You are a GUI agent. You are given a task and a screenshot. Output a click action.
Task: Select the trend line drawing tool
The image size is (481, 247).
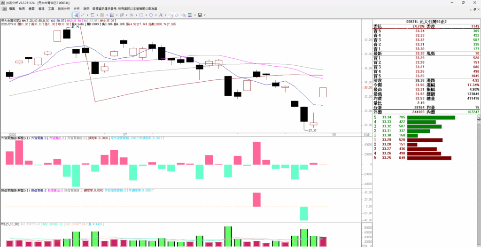coord(83,15)
